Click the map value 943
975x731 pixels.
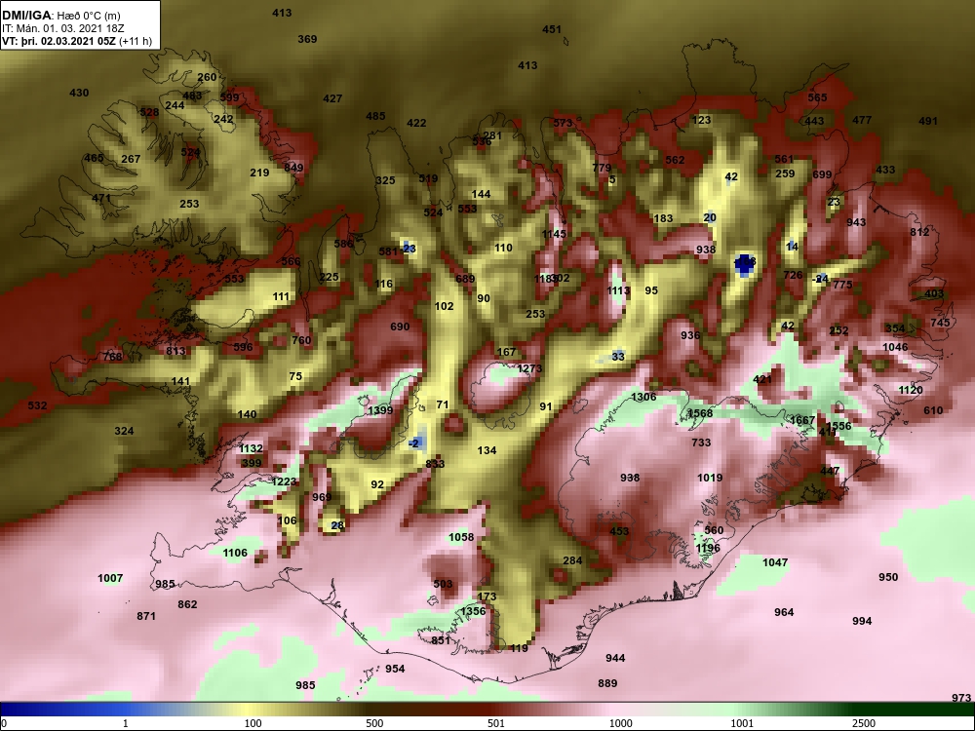tap(856, 222)
